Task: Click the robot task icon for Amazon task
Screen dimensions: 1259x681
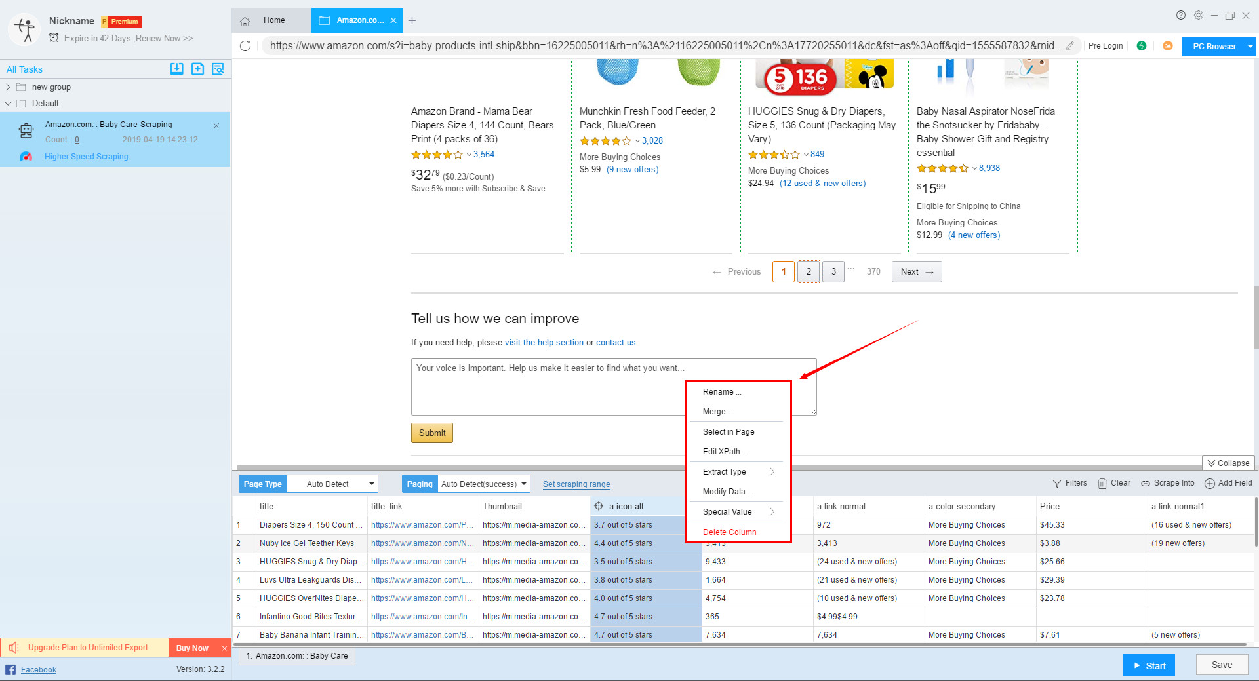Action: click(26, 131)
